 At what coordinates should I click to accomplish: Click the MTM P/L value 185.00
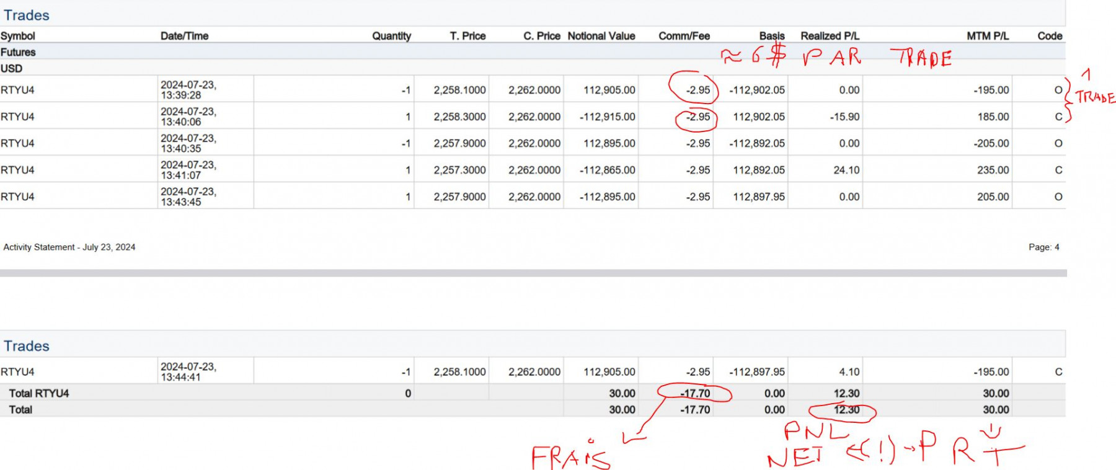click(x=993, y=117)
